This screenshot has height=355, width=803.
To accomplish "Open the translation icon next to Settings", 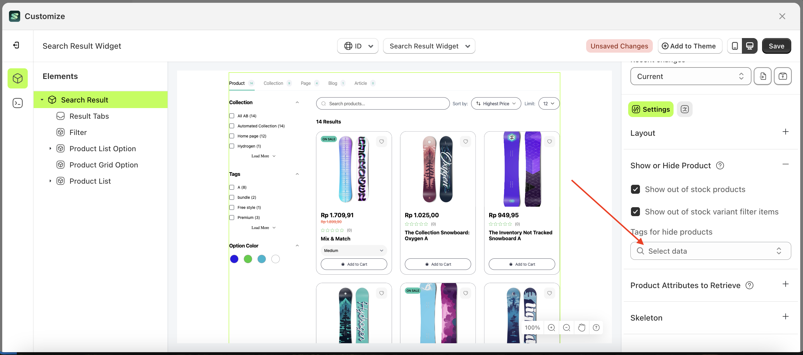I will point(684,109).
